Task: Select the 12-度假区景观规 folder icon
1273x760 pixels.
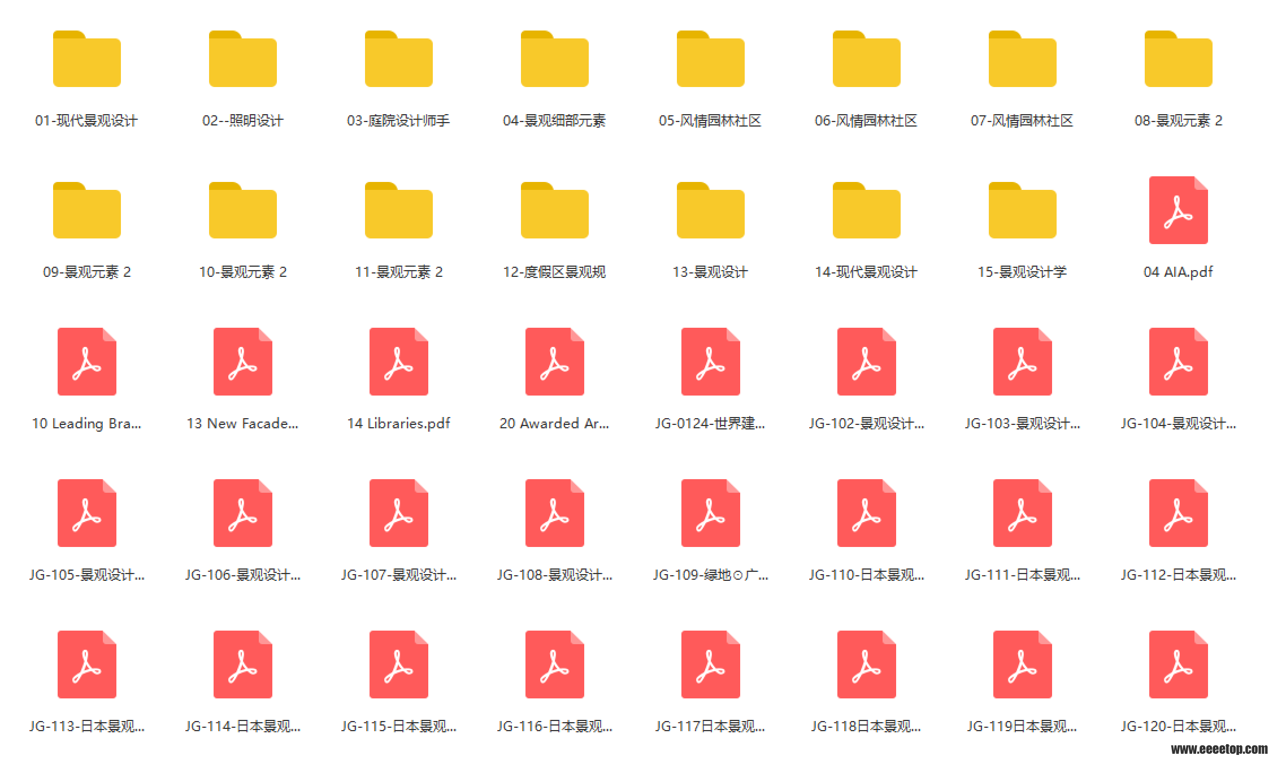Action: click(x=554, y=210)
